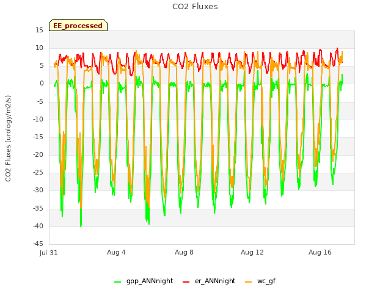Click the Aug 8 x-axis label

point(184,252)
